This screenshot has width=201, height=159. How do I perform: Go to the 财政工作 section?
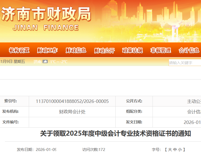pyautogui.click(x=47, y=50)
